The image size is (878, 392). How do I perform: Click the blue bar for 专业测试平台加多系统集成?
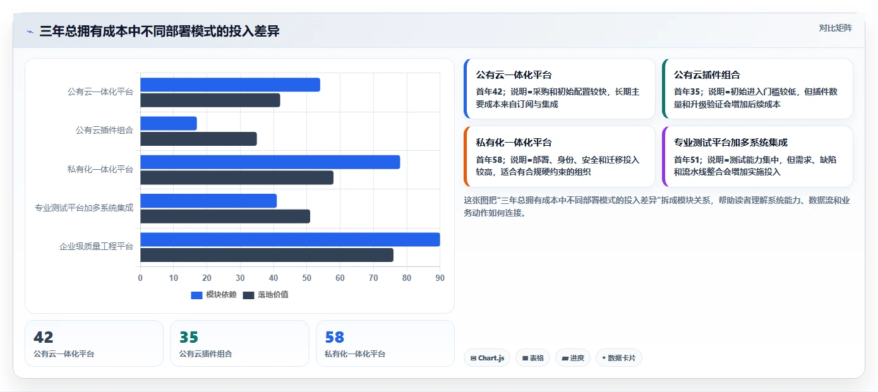208,201
